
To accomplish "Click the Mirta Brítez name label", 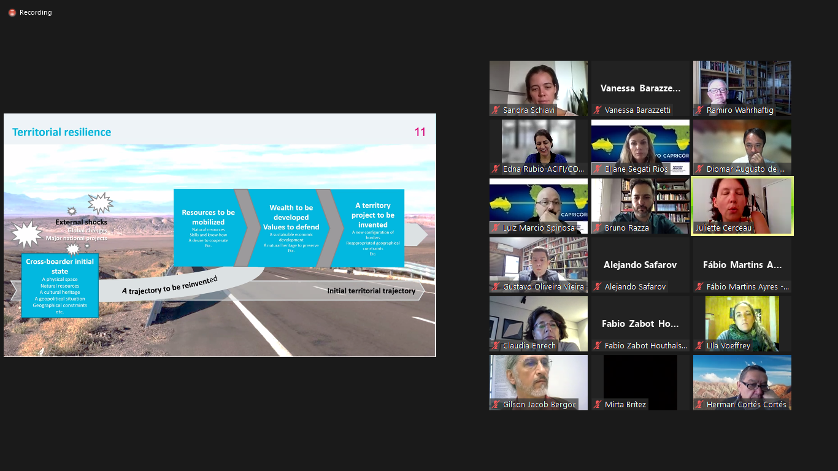I will tap(625, 405).
